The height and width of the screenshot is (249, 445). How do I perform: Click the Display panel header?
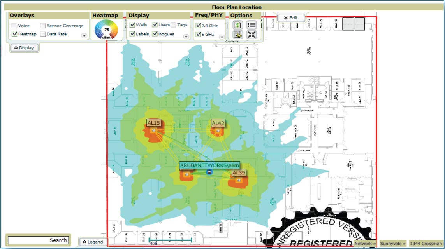(x=158, y=15)
